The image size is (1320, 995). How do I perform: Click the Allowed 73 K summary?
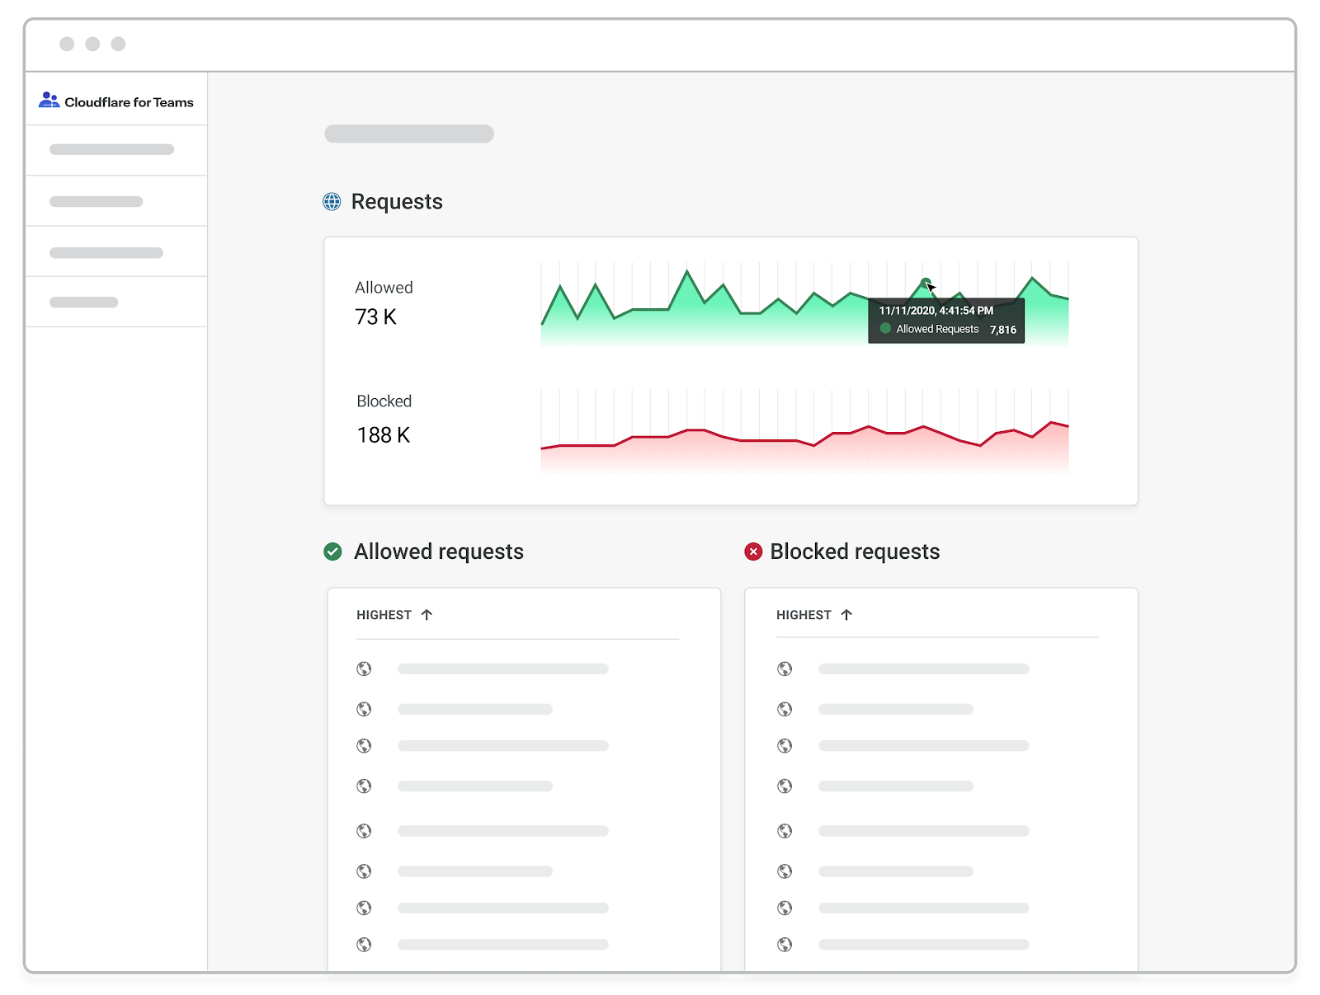[384, 303]
